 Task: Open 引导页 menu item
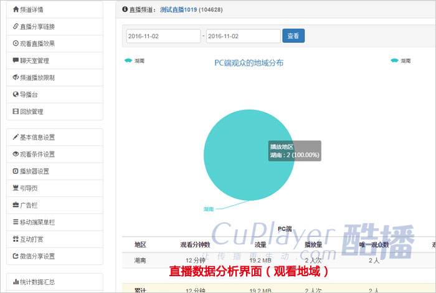point(55,188)
